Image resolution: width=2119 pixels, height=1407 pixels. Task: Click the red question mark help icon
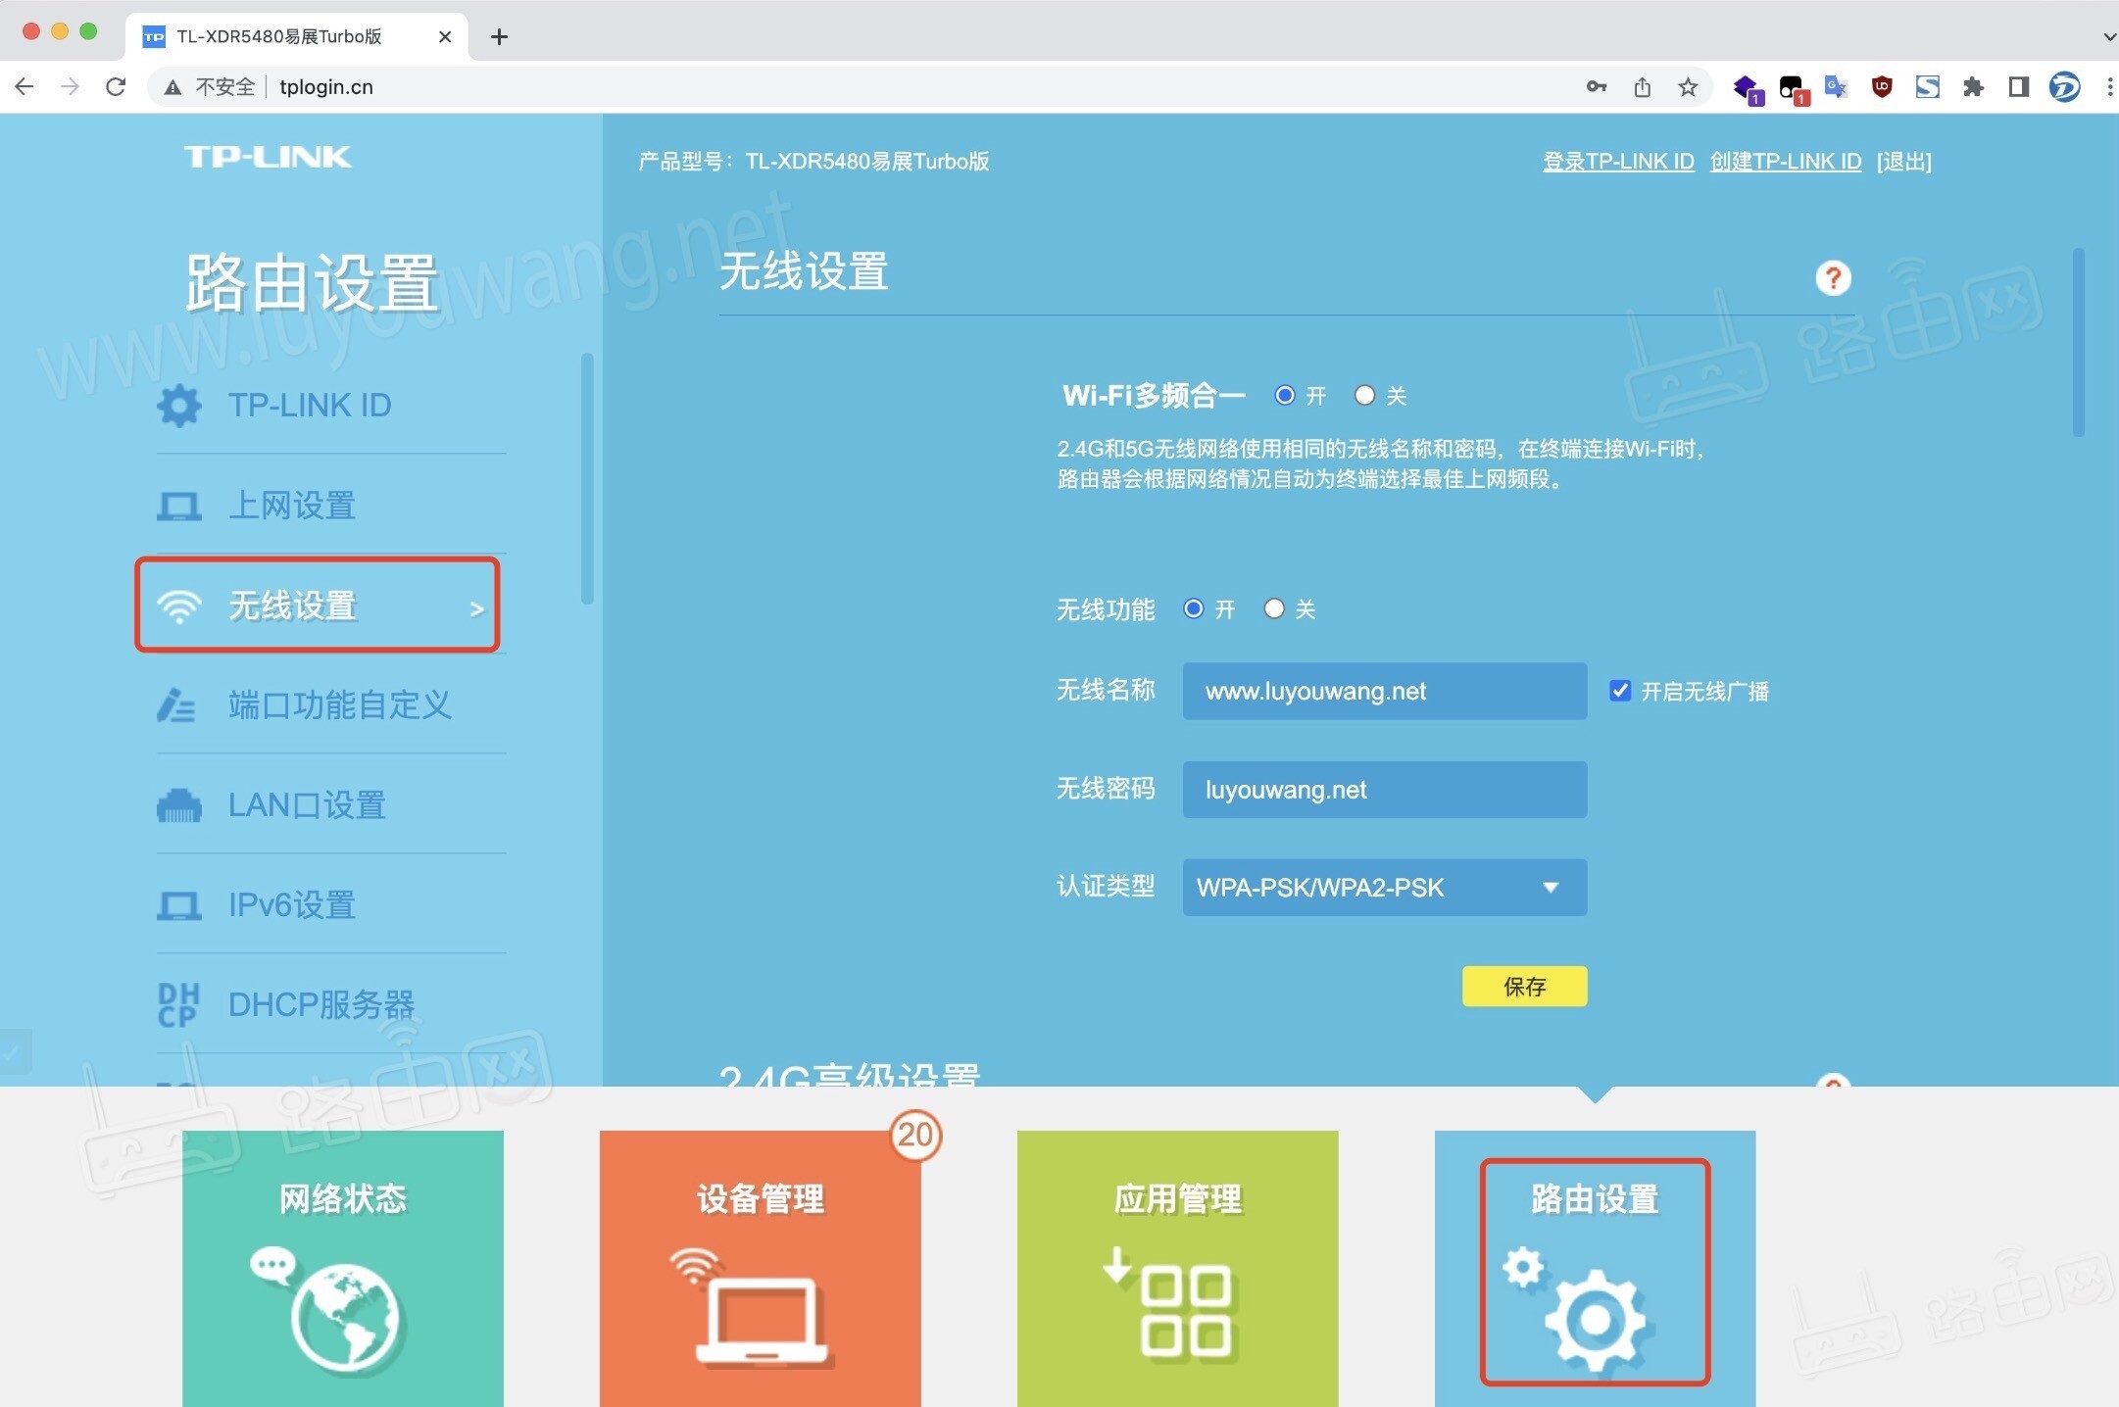[1832, 278]
